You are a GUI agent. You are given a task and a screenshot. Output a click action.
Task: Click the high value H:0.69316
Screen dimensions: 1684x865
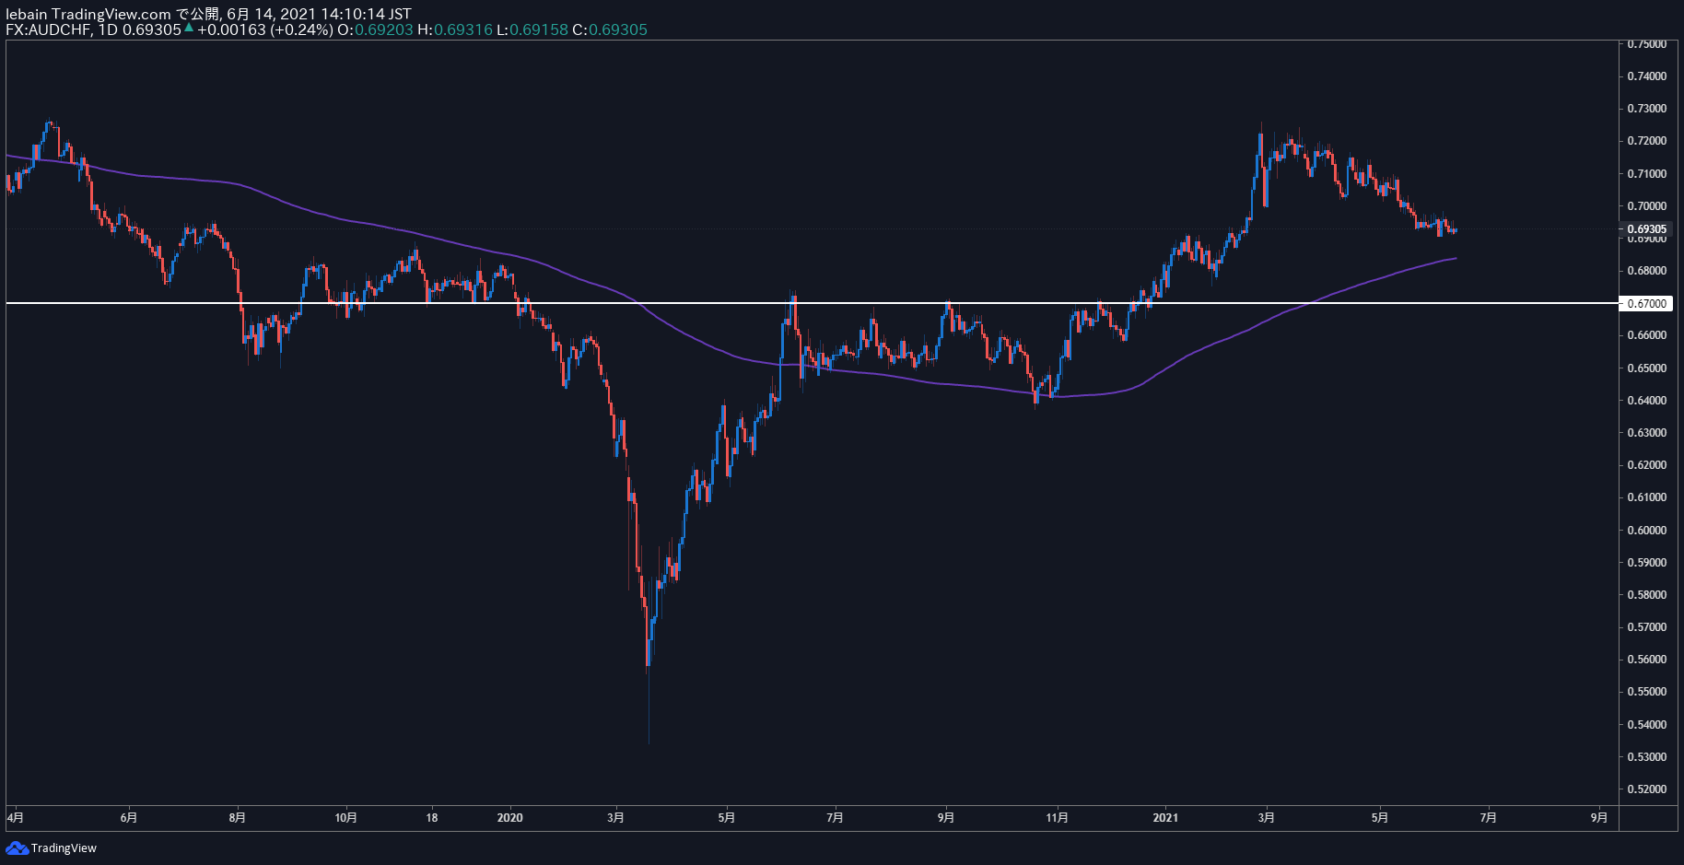455,29
